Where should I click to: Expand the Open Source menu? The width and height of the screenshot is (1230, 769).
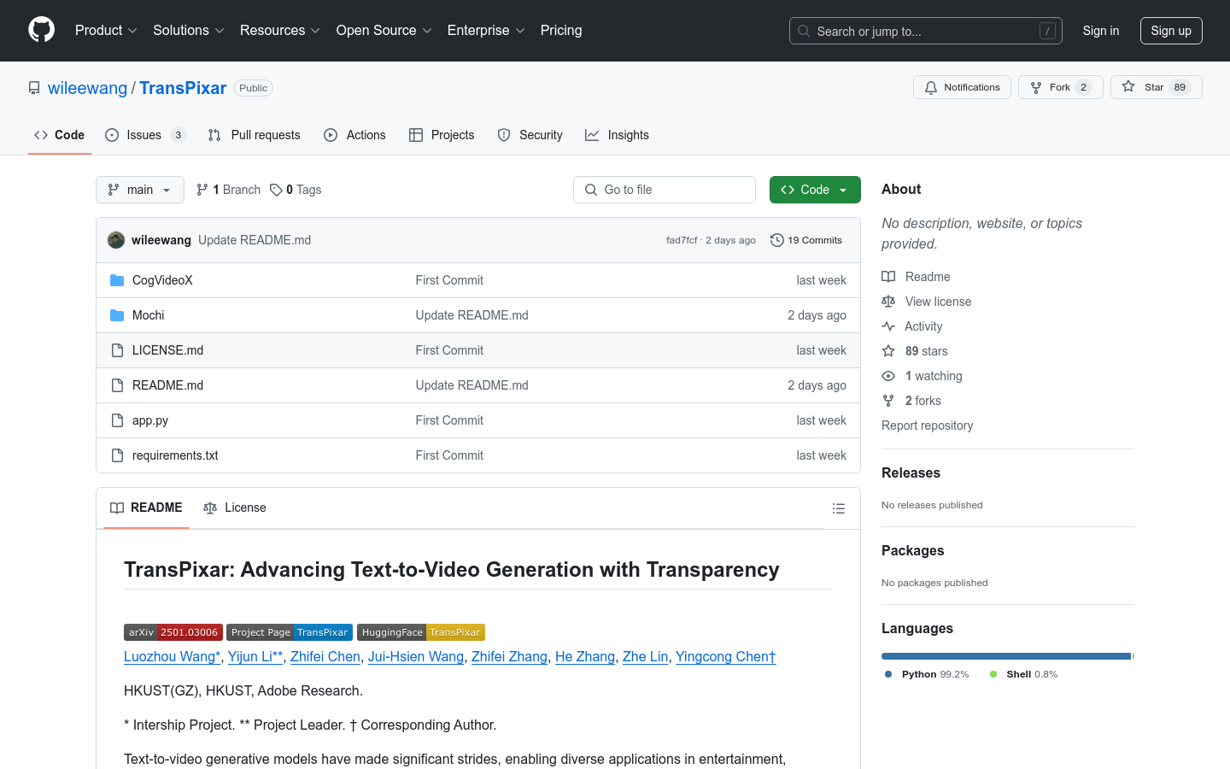tap(384, 31)
